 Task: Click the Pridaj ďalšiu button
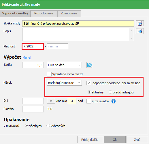[90, 140]
